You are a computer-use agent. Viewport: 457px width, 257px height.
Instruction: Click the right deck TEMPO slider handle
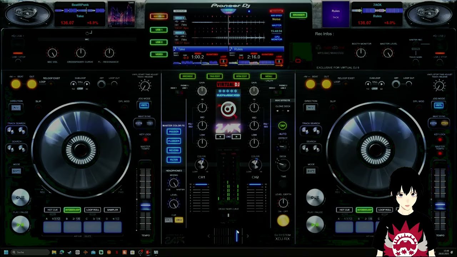click(440, 206)
